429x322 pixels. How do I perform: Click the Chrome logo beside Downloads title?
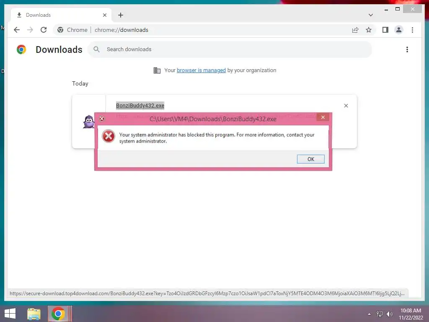21,49
